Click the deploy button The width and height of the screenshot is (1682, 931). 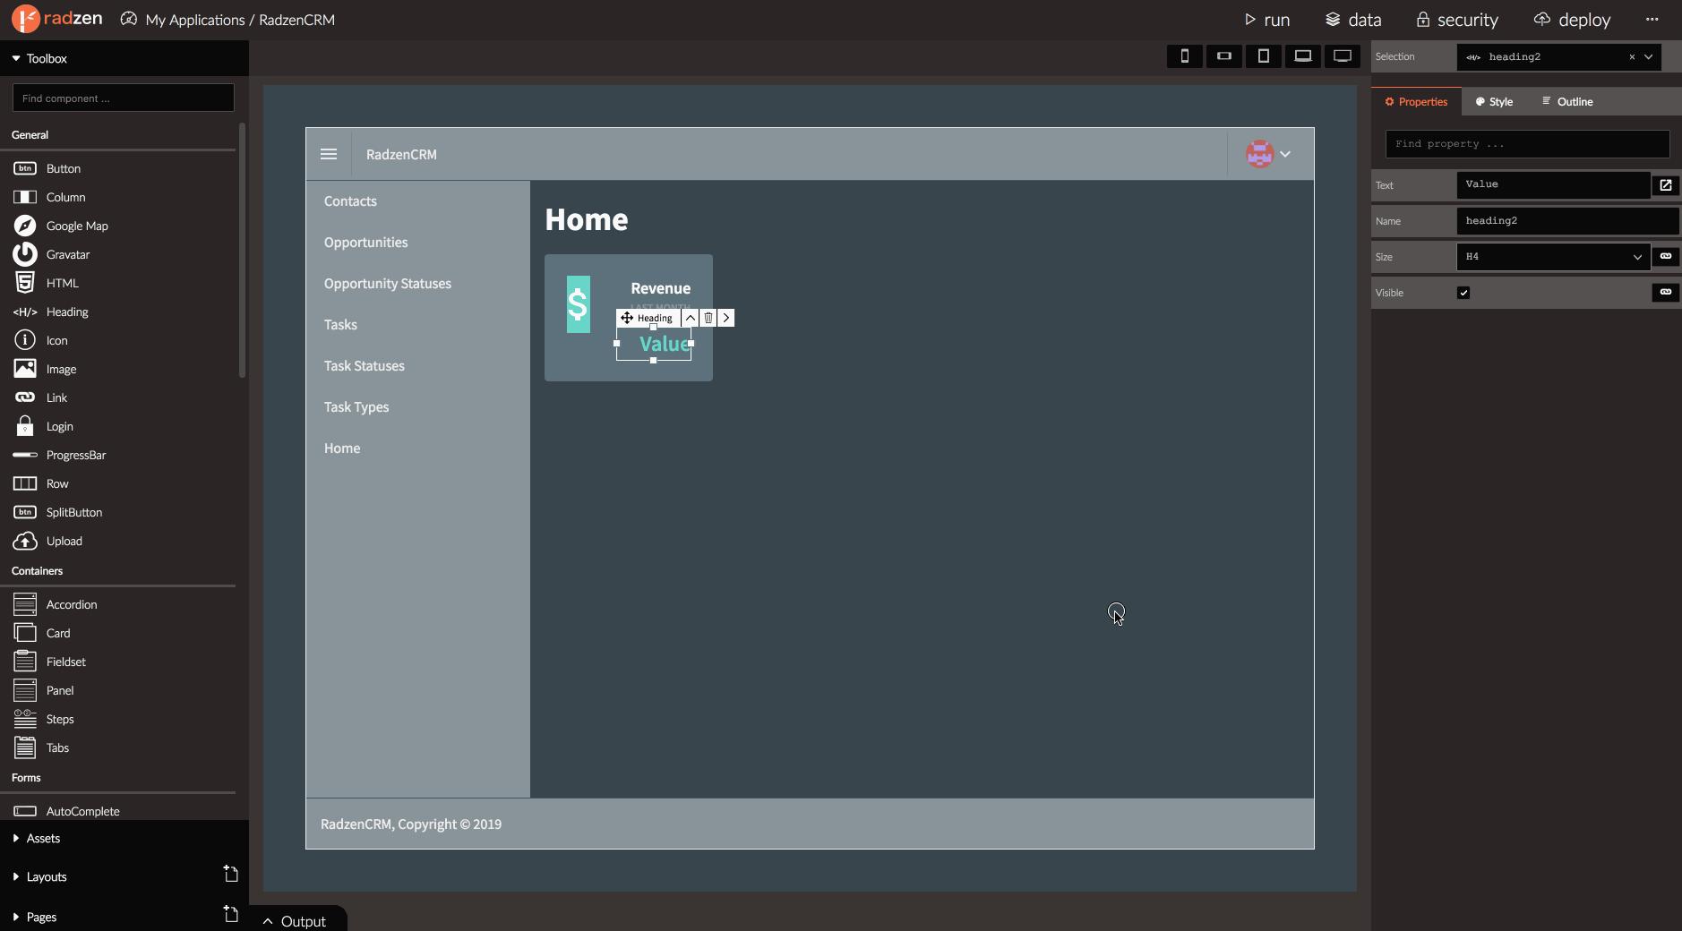[1572, 20]
